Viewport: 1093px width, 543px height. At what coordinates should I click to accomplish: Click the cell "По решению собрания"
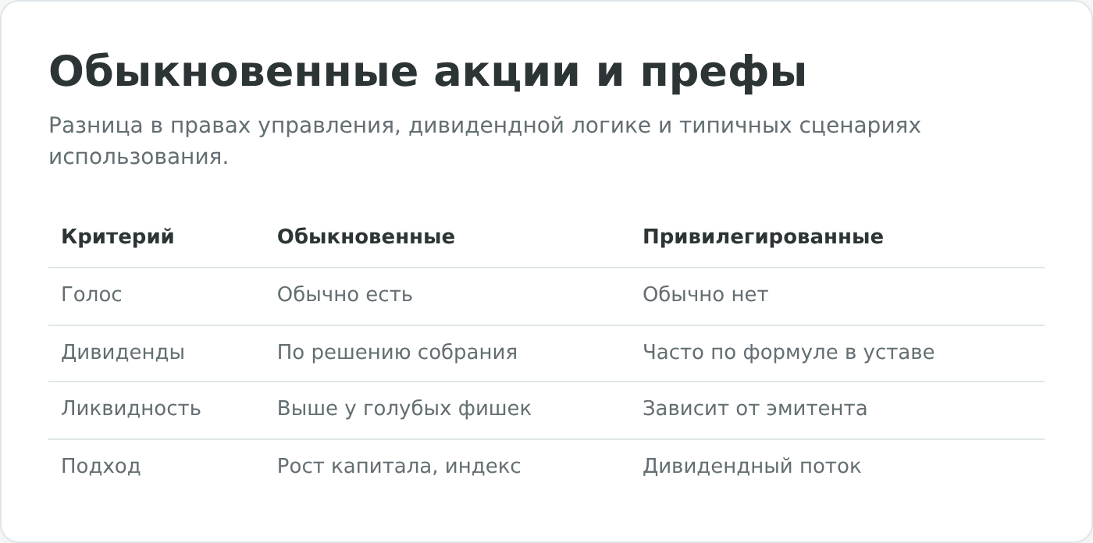tap(397, 353)
